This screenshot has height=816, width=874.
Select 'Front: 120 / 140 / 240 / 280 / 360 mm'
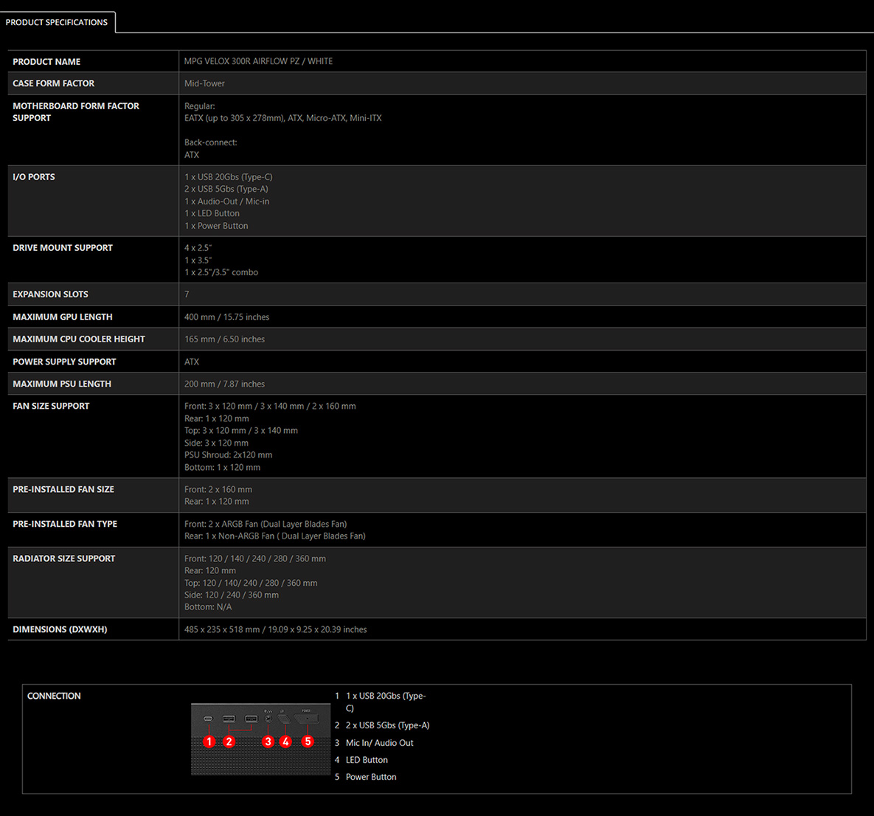pyautogui.click(x=254, y=559)
